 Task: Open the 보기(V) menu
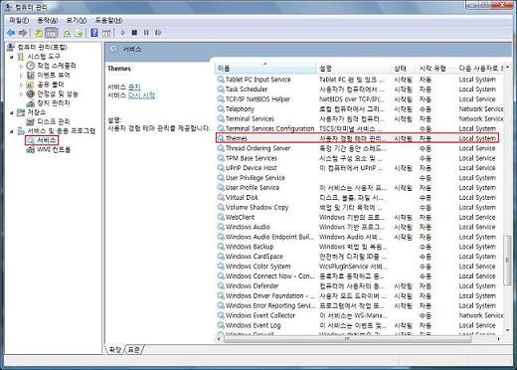point(77,20)
